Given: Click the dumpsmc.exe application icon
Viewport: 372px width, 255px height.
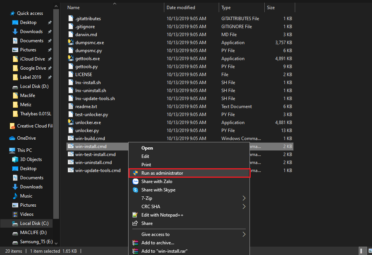Looking at the screenshot, I should click(x=70, y=43).
